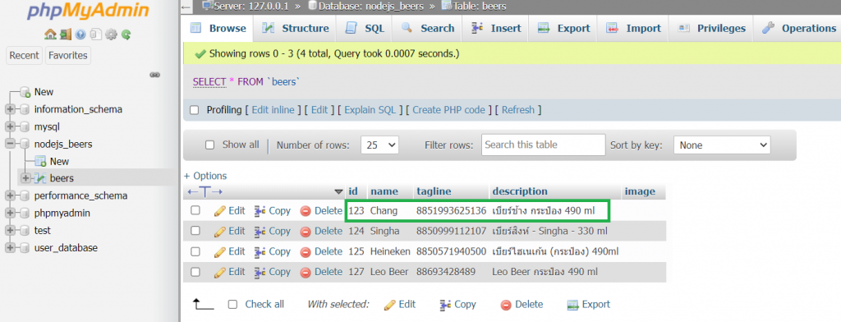Delete the Heineken row

coord(321,251)
